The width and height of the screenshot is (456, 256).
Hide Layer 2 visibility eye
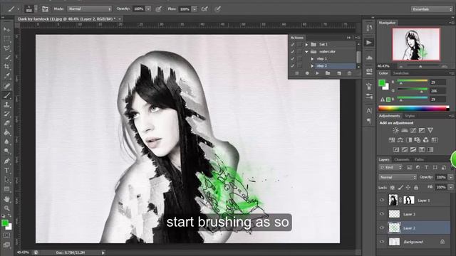point(382,228)
